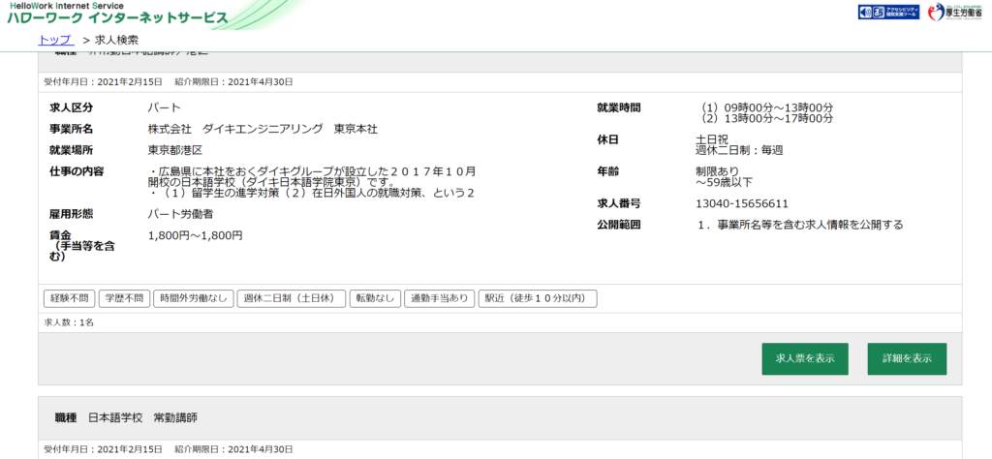The width and height of the screenshot is (992, 459).
Task: Click the 東京都港区 work location text
Action: [x=174, y=150]
